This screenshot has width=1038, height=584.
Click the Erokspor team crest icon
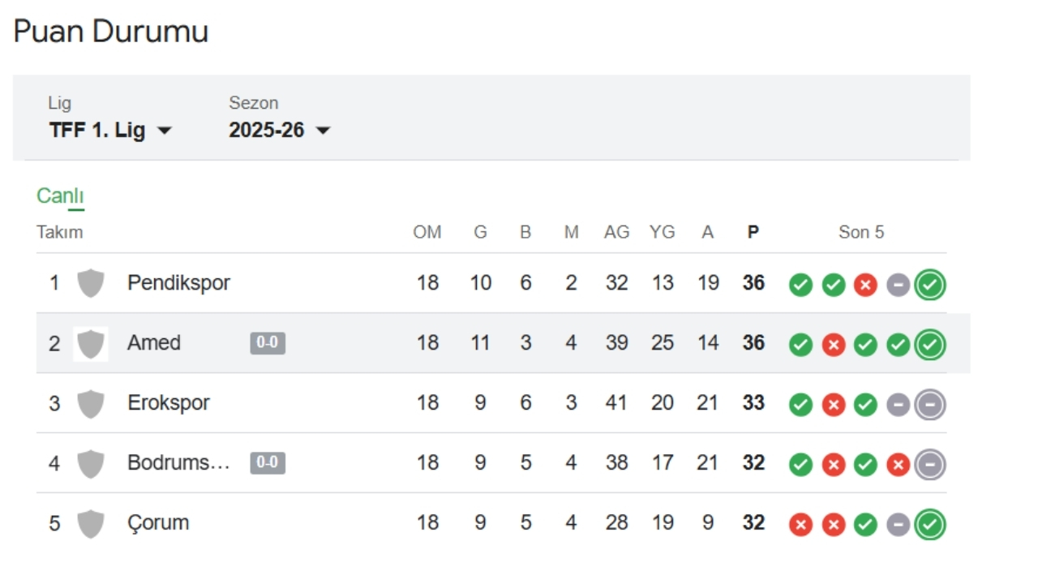click(x=90, y=404)
